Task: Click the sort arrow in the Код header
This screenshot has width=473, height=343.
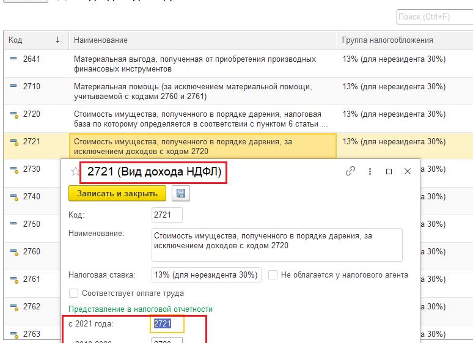Action: 57,40
